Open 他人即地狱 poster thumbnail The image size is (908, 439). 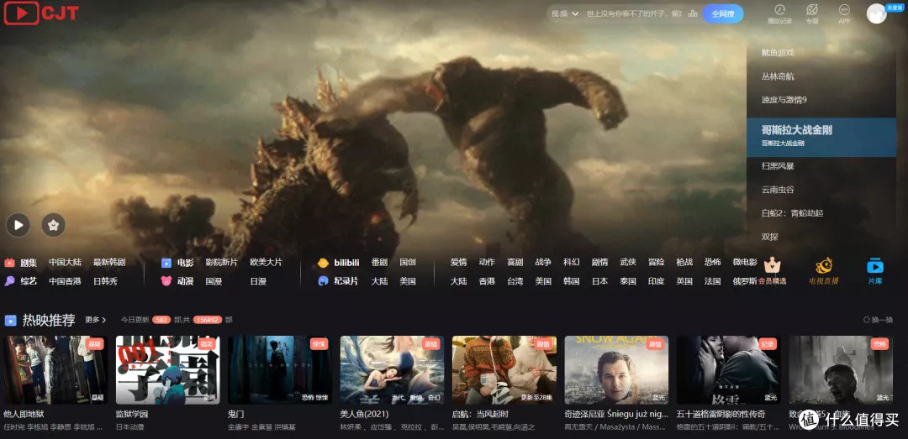pyautogui.click(x=55, y=370)
